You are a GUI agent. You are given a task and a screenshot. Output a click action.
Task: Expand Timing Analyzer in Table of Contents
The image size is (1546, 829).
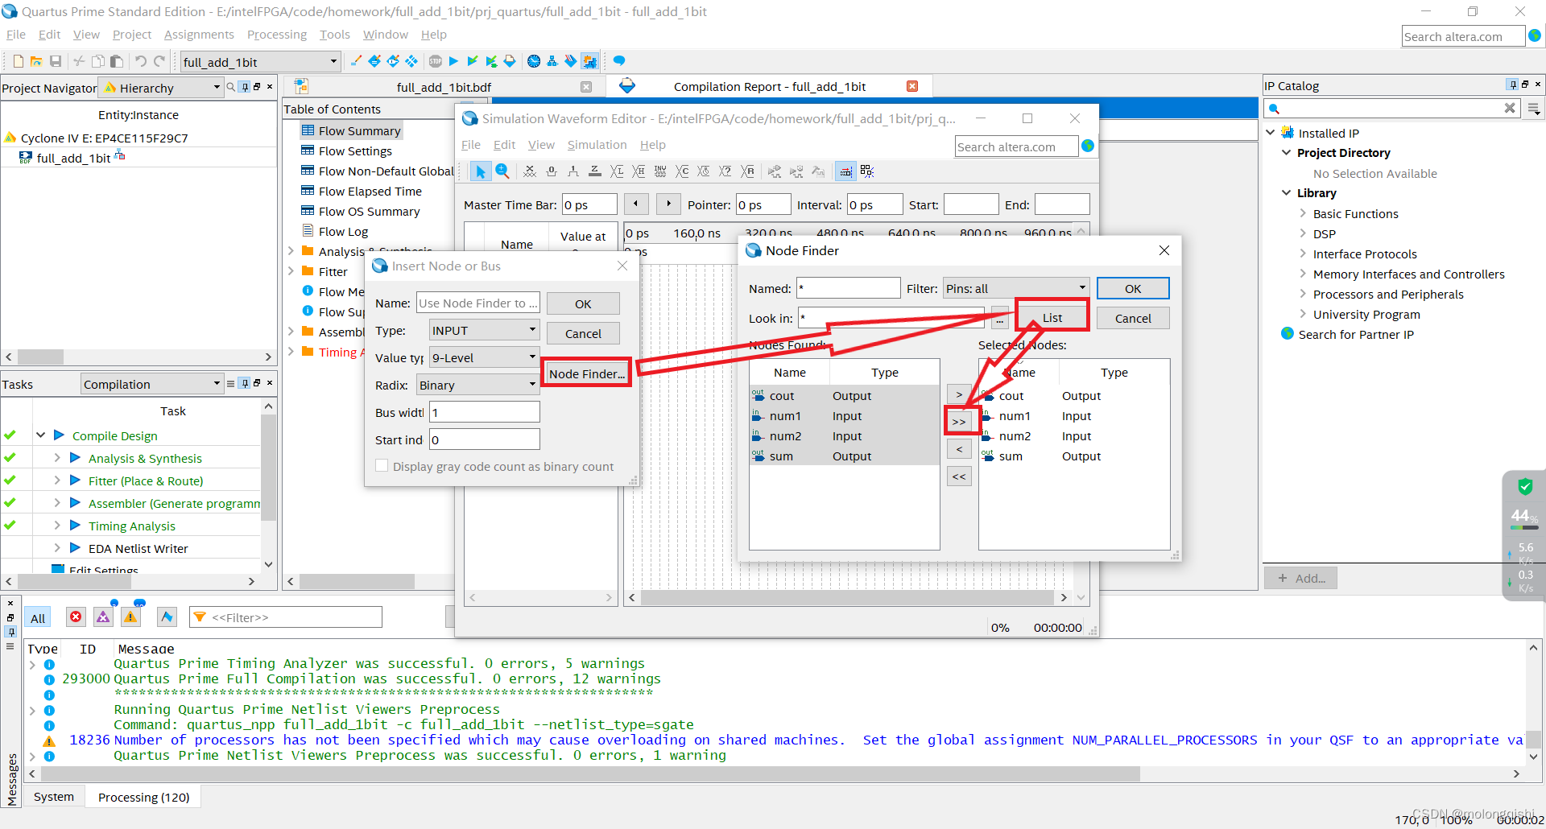291,351
